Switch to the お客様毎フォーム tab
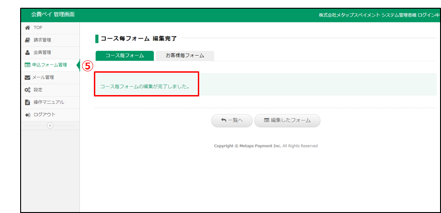This screenshot has width=441, height=213. click(185, 56)
